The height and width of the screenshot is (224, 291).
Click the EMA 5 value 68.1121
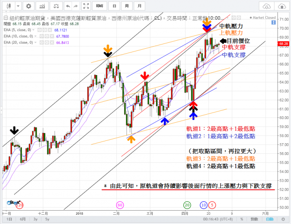pyautogui.click(x=61, y=30)
